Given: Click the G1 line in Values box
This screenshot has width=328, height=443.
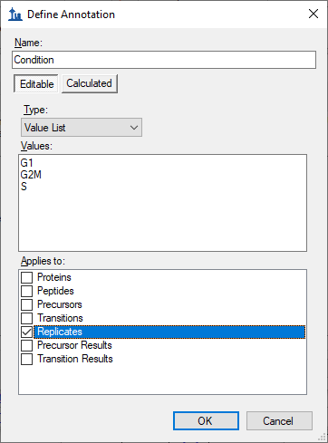Looking at the screenshot, I should pyautogui.click(x=26, y=163).
